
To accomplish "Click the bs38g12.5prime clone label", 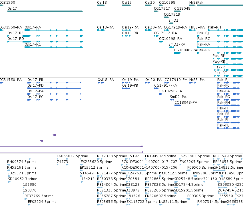I will tap(173, 173).
